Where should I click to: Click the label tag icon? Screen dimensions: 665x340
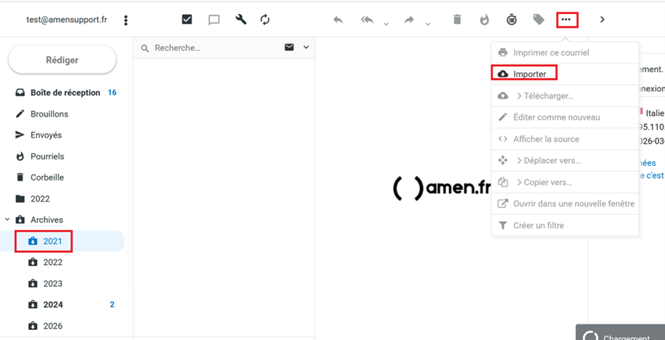538,20
